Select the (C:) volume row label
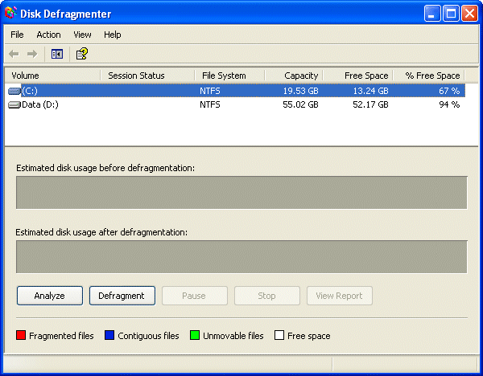Viewport: 483px width, 376px height. (x=30, y=91)
